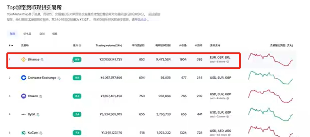Open Bybit's 7-day volume chart

[x=270, y=114]
